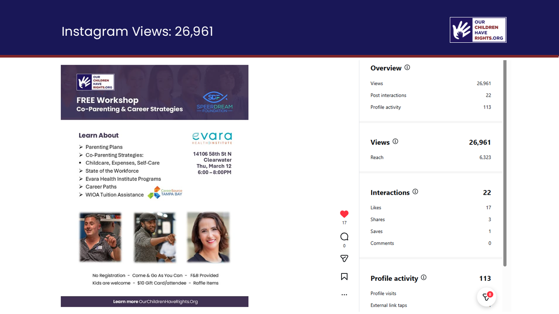Image resolution: width=559 pixels, height=314 pixels.
Task: Open the floating messages button with badge 8
Action: (486, 297)
